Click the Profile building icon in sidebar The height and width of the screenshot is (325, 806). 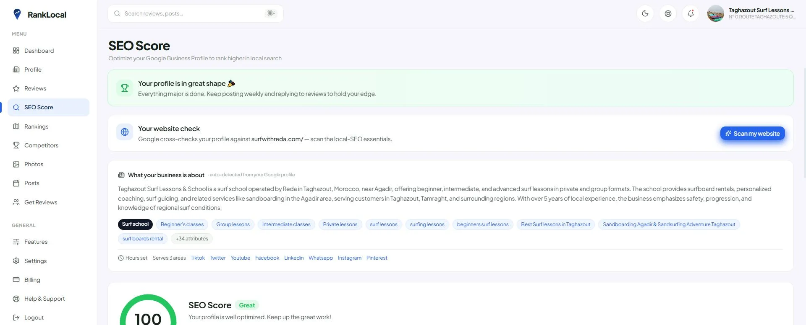click(16, 70)
